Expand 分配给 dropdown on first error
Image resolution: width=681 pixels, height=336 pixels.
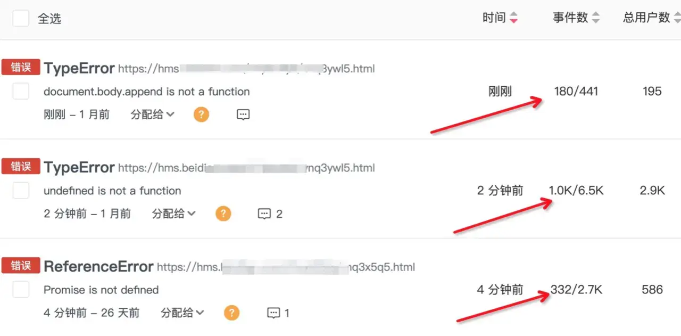[153, 114]
